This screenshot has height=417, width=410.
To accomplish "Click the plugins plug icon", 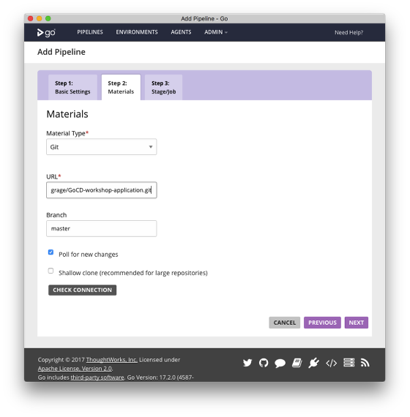I will click(314, 363).
